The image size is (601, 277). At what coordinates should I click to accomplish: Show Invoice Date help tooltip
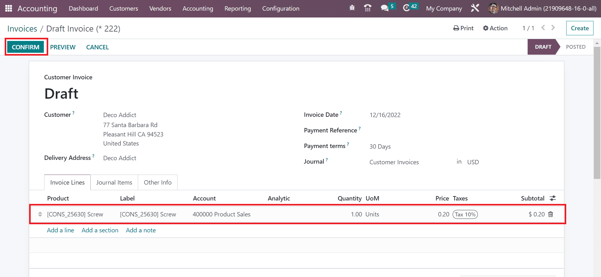[341, 113]
